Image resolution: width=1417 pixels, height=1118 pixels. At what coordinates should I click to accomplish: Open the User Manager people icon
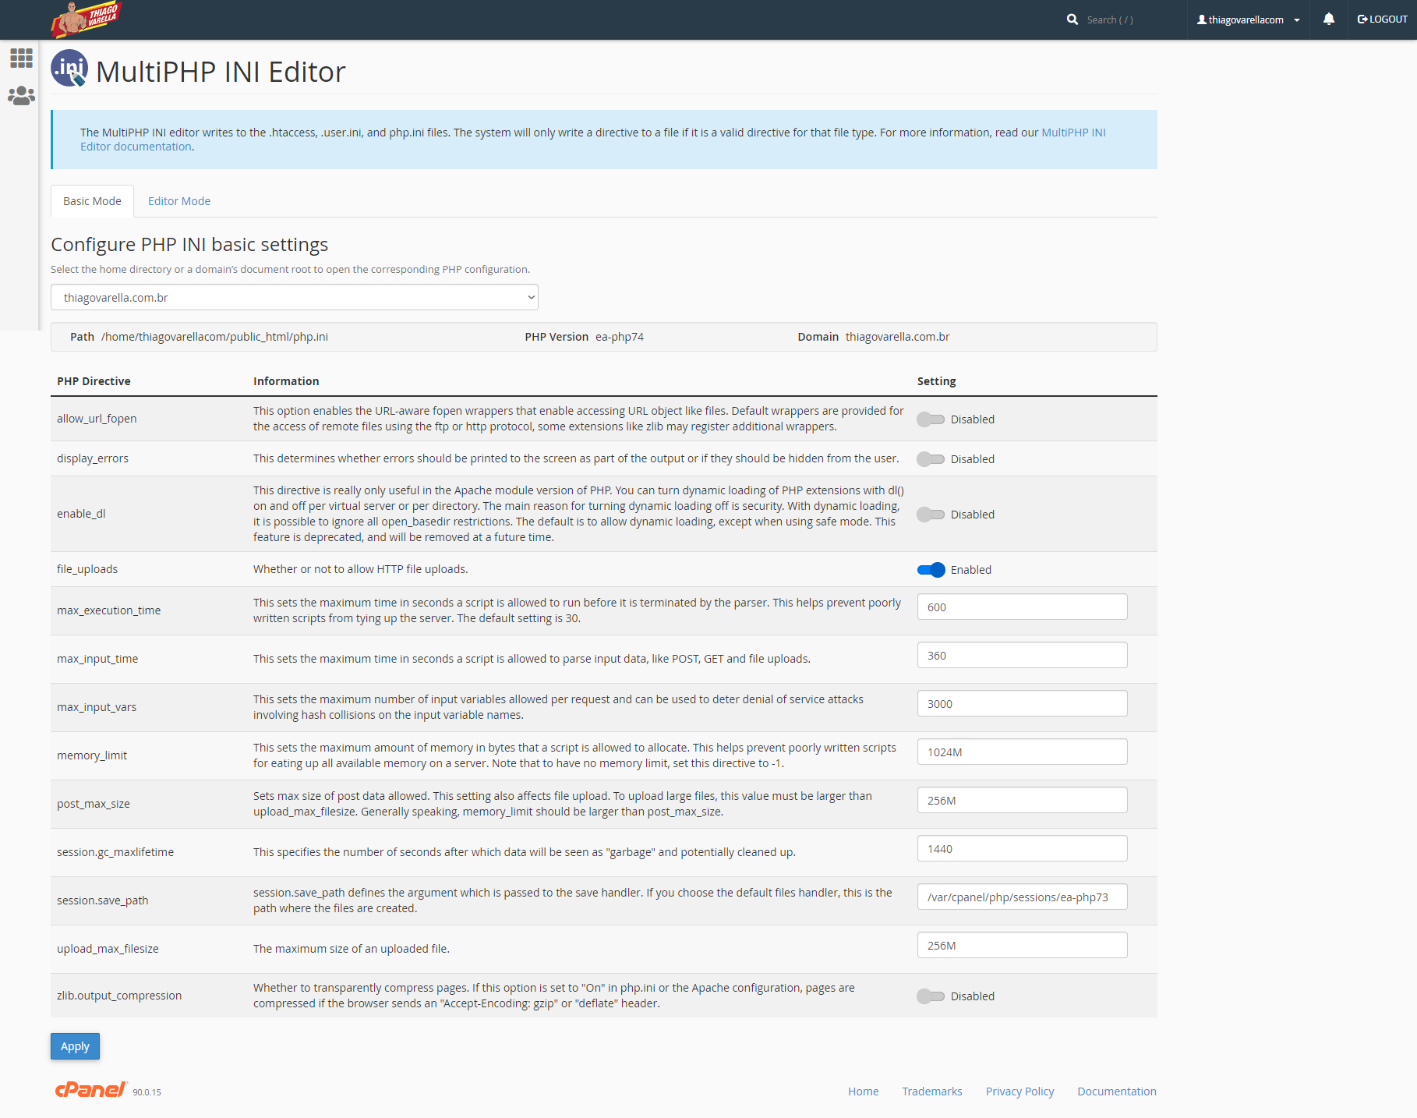point(21,96)
